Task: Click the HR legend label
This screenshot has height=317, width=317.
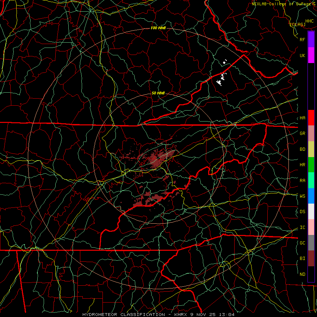Action: click(302, 165)
